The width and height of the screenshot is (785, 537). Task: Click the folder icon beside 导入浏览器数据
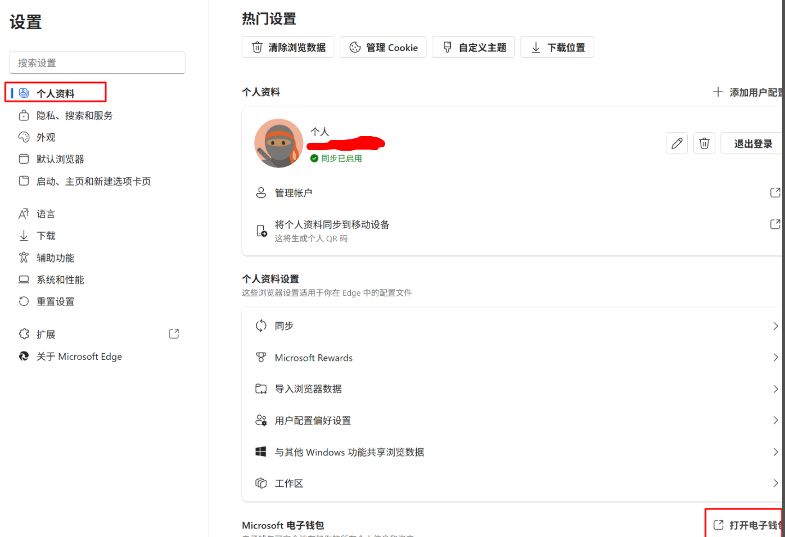261,389
